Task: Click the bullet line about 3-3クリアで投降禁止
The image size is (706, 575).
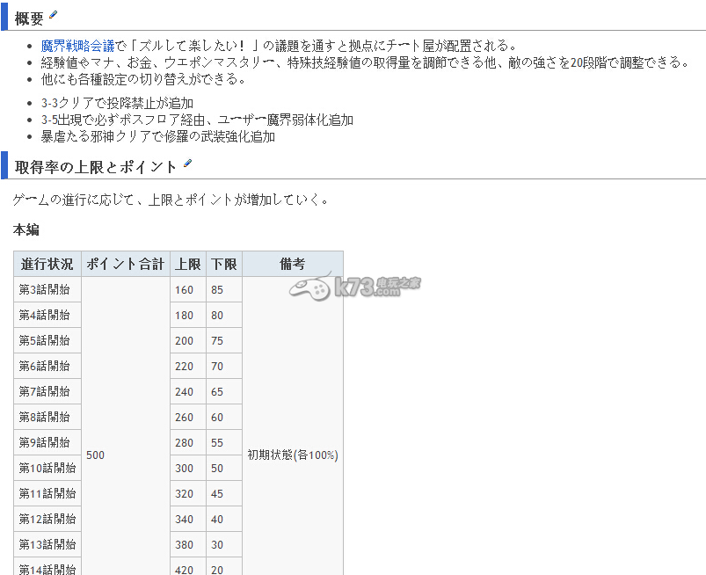Action: [117, 104]
